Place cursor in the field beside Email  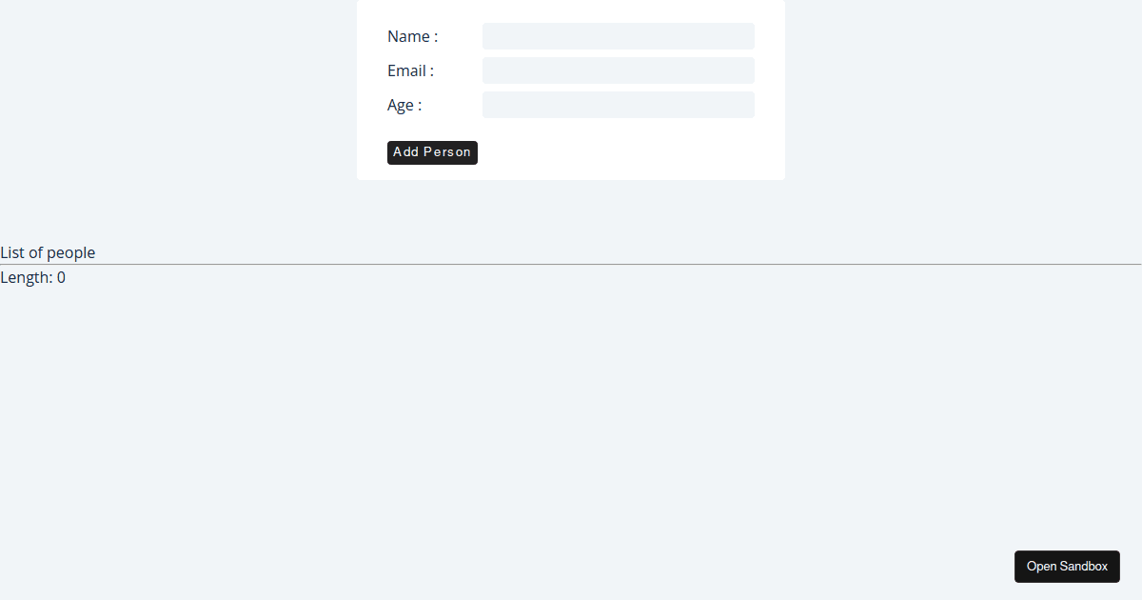[x=619, y=70]
